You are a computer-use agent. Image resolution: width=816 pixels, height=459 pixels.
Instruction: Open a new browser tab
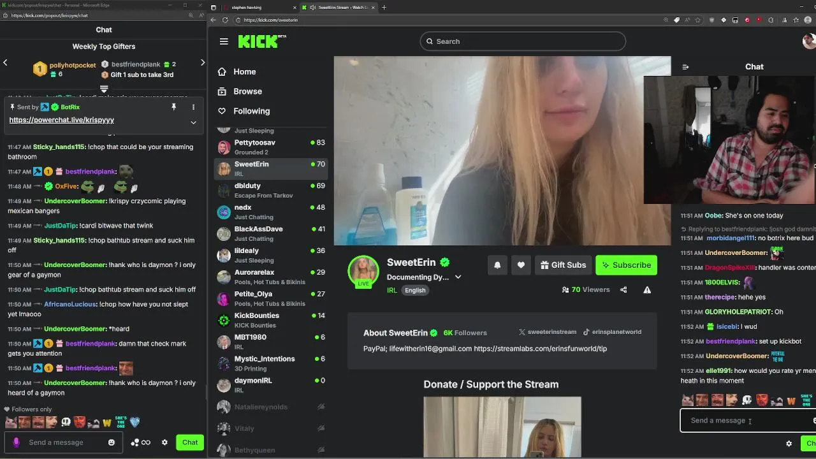(384, 8)
